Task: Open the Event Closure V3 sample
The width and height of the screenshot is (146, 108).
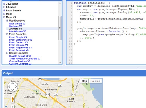Action: (18, 45)
